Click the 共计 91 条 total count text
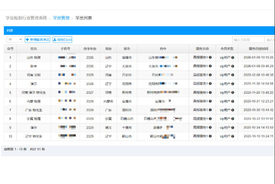The width and height of the screenshot is (275, 184). pyautogui.click(x=38, y=149)
